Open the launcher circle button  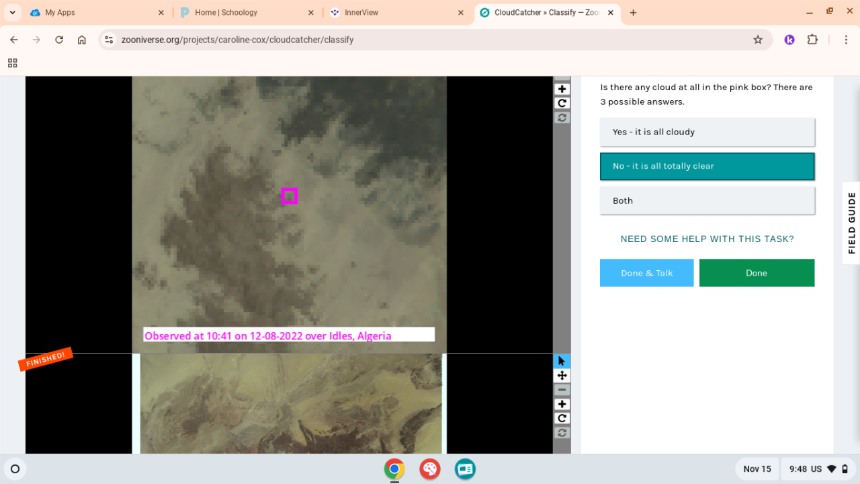point(15,469)
